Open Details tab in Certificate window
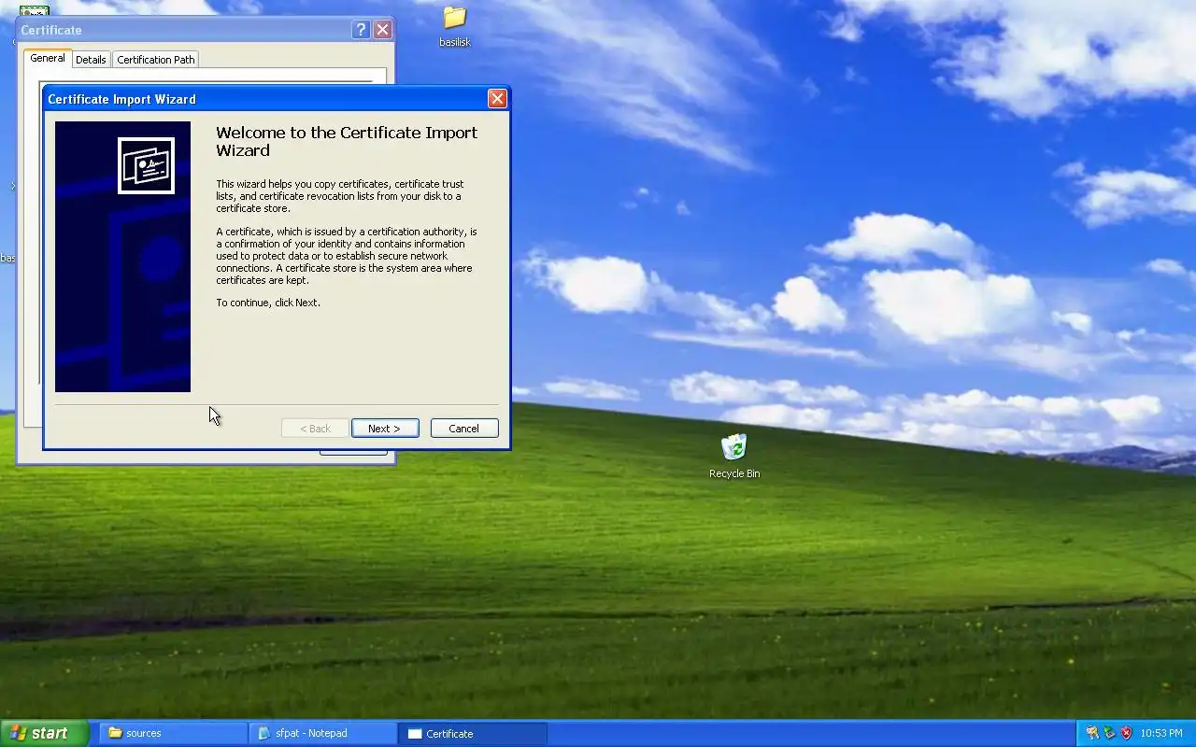This screenshot has width=1196, height=747. click(x=91, y=60)
